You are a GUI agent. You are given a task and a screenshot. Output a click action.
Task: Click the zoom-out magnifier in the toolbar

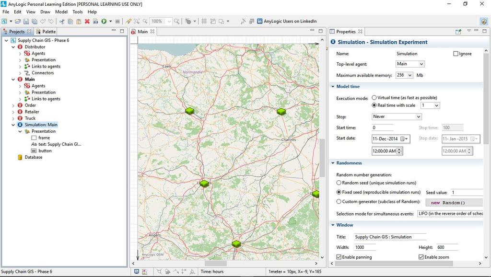(x=145, y=21)
